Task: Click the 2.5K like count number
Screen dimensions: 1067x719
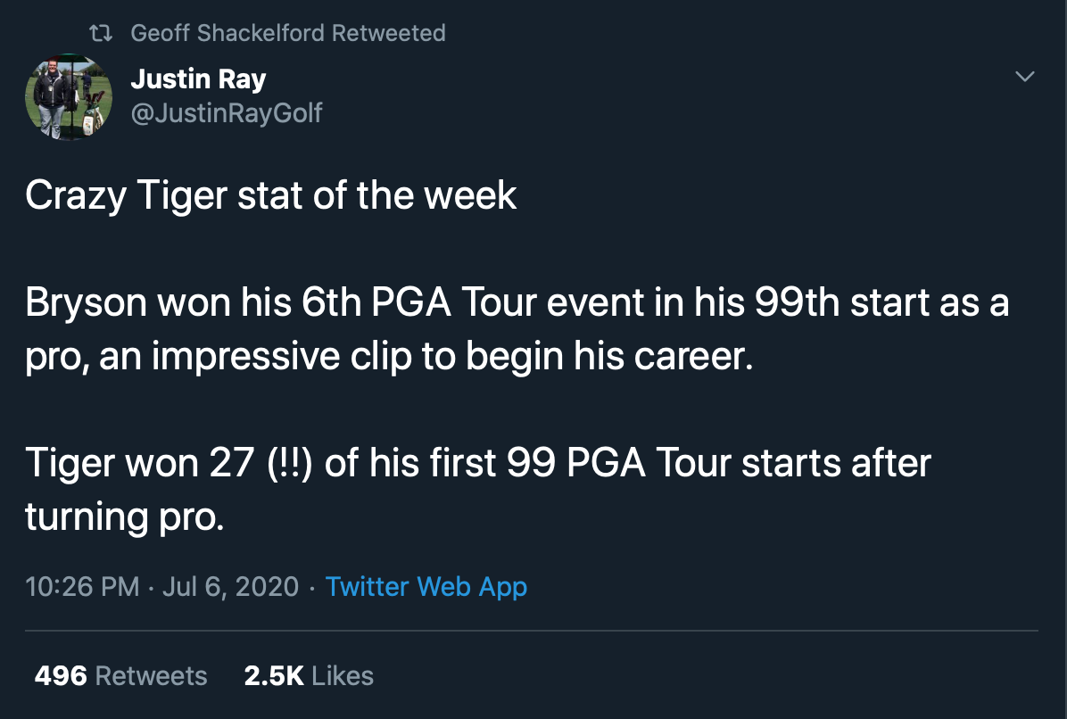Action: pos(274,675)
